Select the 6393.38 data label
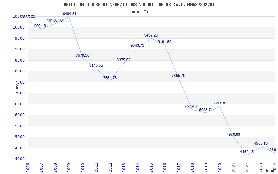Viewport: 278px width, 174px height. [219, 103]
